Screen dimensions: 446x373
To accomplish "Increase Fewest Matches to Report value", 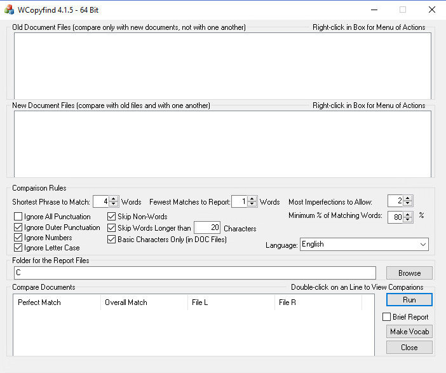I will pos(252,199).
